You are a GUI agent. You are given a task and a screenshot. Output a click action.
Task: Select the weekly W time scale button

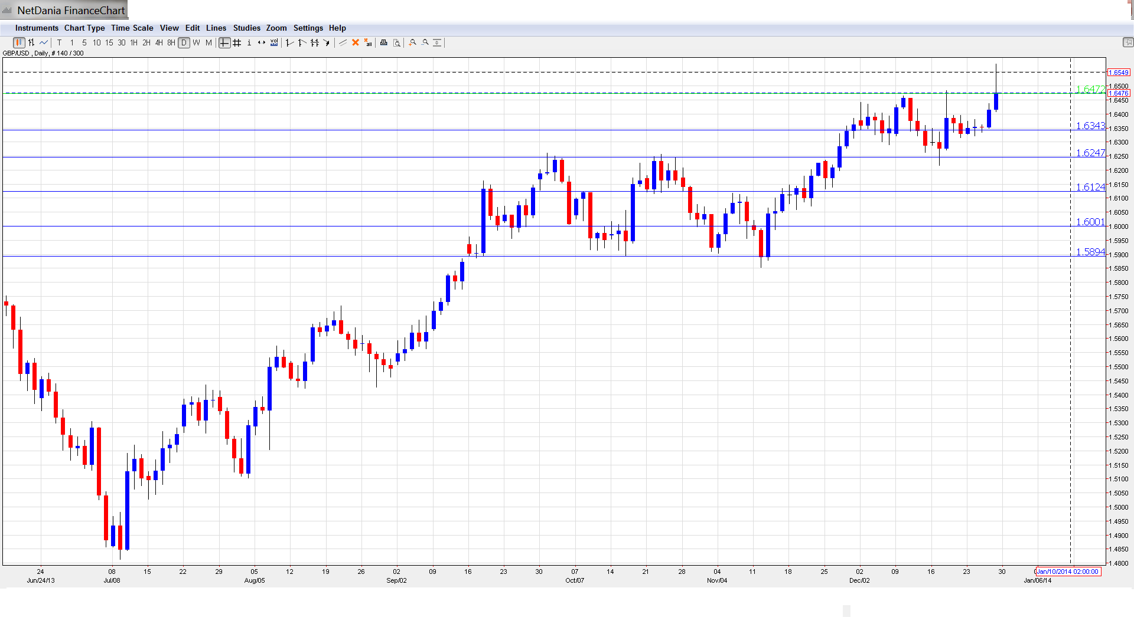[196, 42]
